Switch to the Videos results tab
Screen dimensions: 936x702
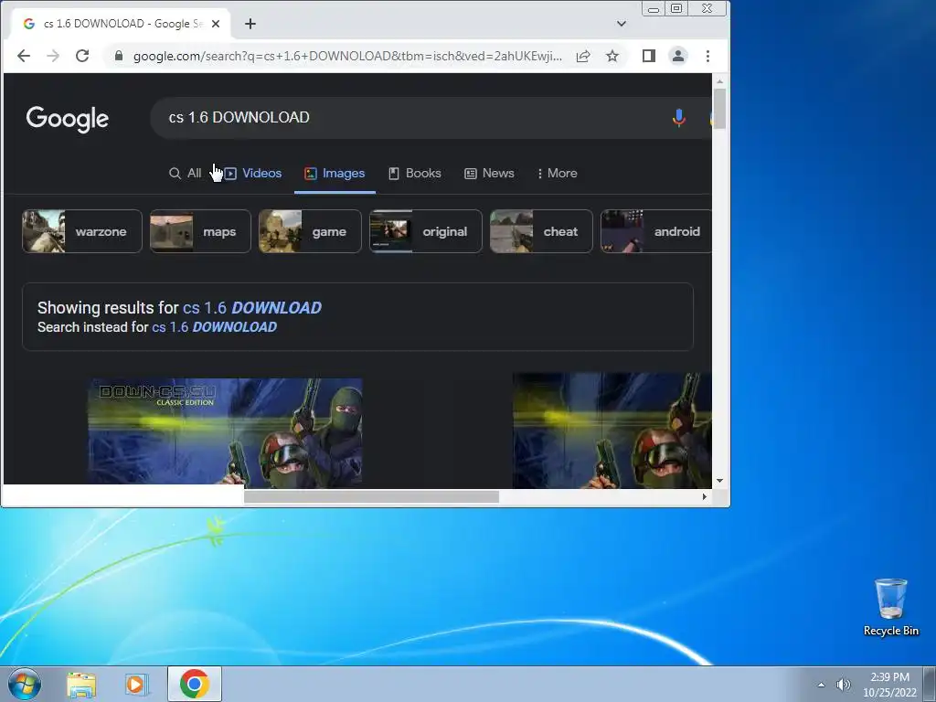pyautogui.click(x=254, y=173)
